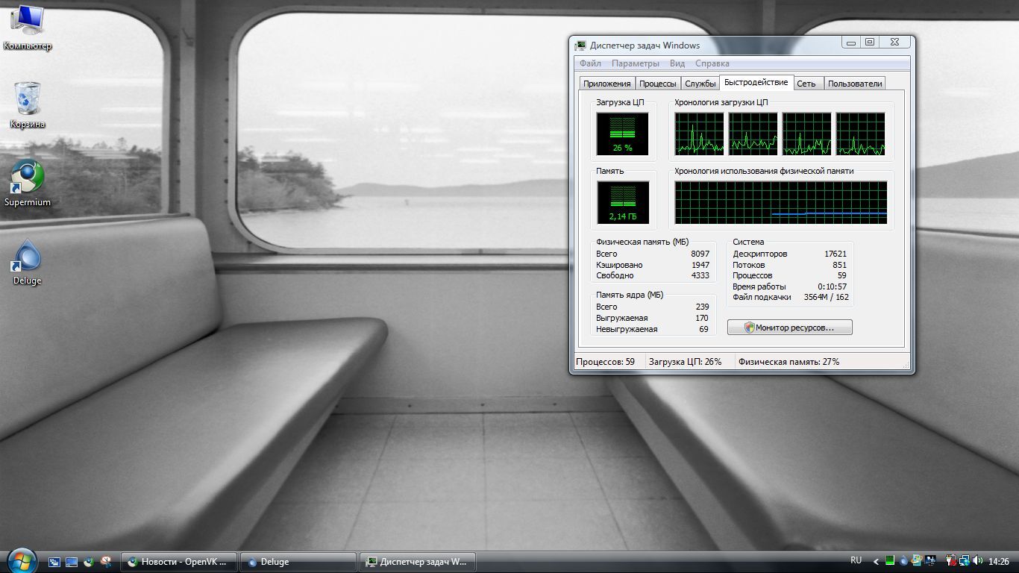Switch to the Службы tab
The width and height of the screenshot is (1019, 573).
point(700,84)
